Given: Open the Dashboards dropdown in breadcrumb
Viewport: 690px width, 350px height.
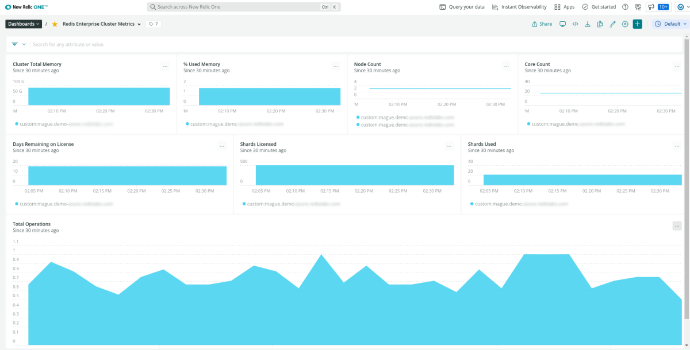Looking at the screenshot, I should coord(24,24).
